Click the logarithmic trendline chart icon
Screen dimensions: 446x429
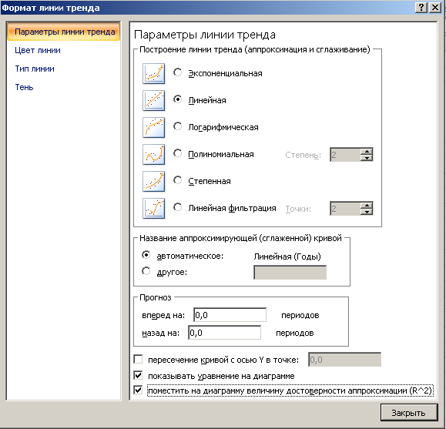(153, 127)
